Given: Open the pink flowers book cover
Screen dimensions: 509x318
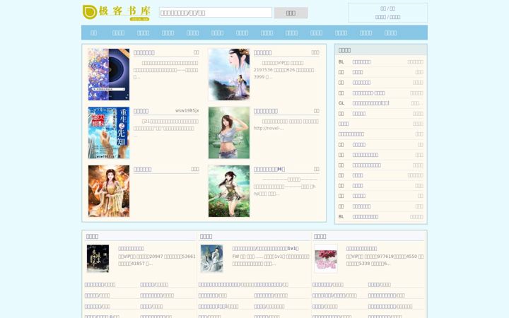Looking at the screenshot, I should 326,259.
